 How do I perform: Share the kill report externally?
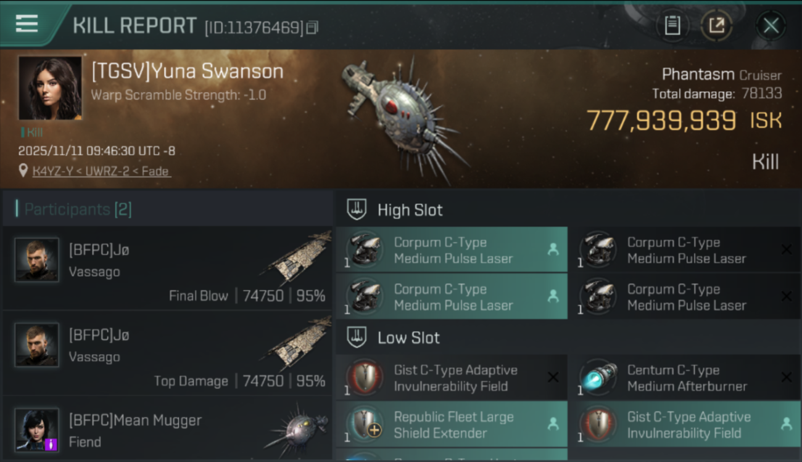[x=717, y=26]
